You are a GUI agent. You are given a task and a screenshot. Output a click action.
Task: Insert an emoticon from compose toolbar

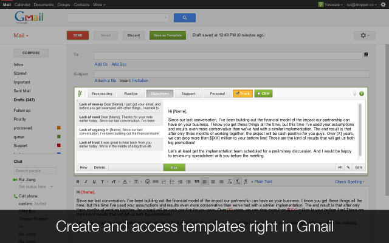[147, 182]
